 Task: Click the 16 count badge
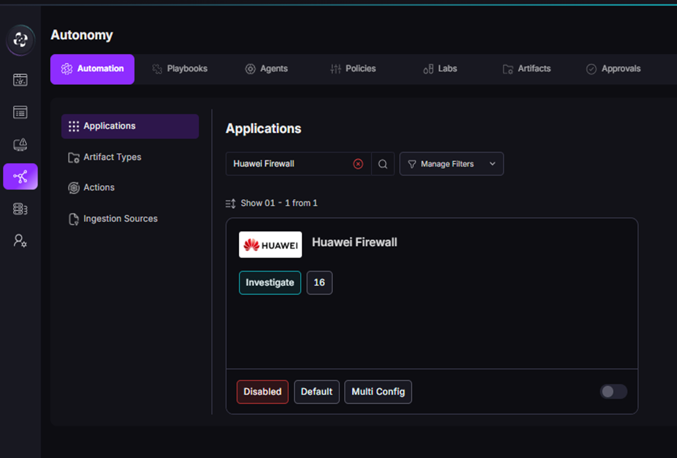coord(320,282)
